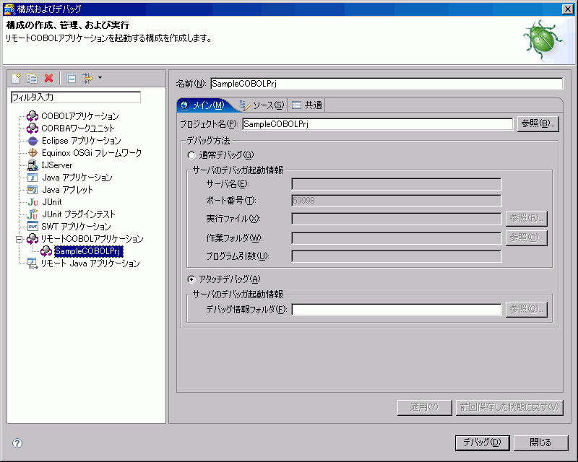Click the IJServer icon in tree
Viewport: 578px width, 462px height.
coord(33,165)
